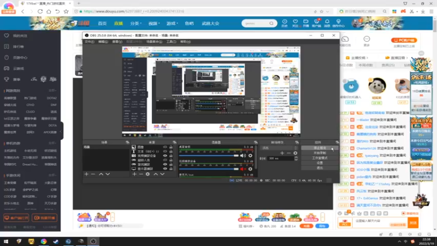This screenshot has width=437, height=246.
Task: Click the 工作室模式 button in OBS Controls
Action: (x=320, y=158)
